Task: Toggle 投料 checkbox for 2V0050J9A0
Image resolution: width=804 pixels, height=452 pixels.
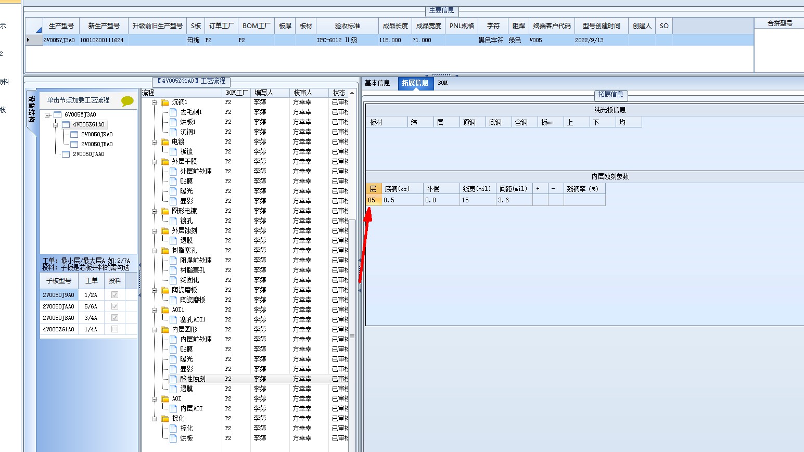Action: pos(114,295)
